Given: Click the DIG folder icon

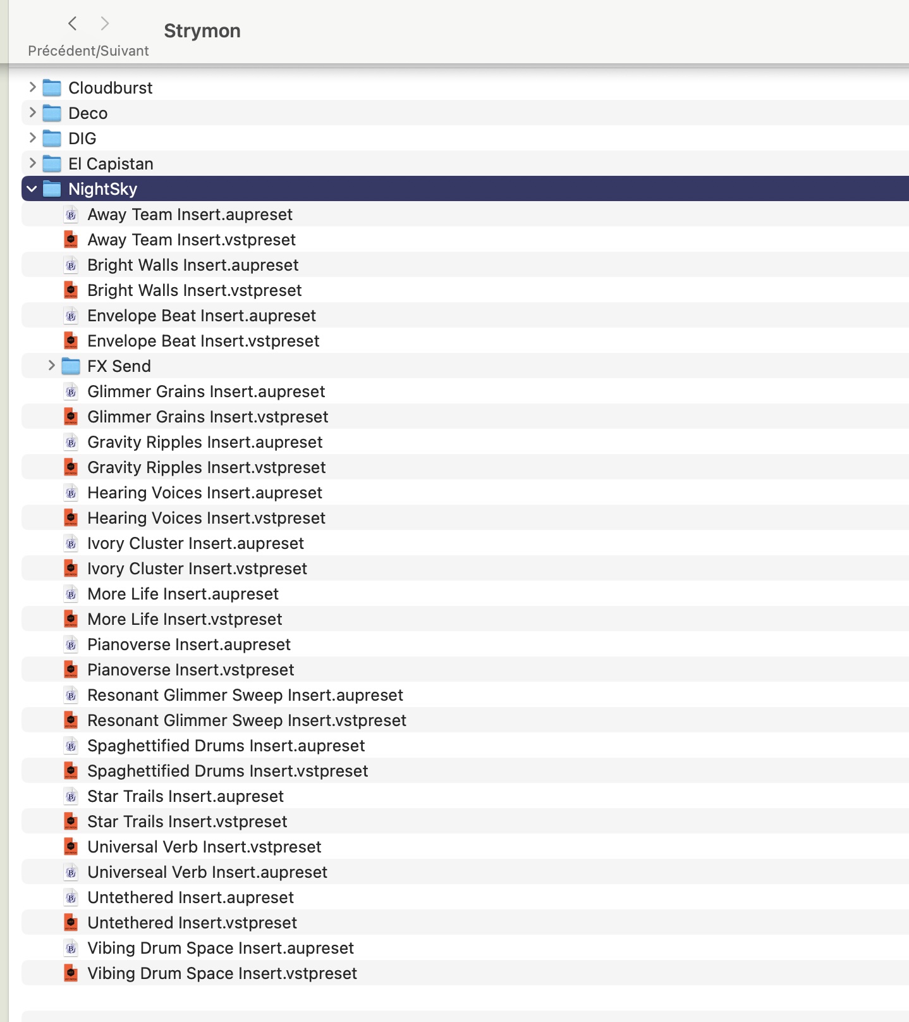Looking at the screenshot, I should pos(52,138).
